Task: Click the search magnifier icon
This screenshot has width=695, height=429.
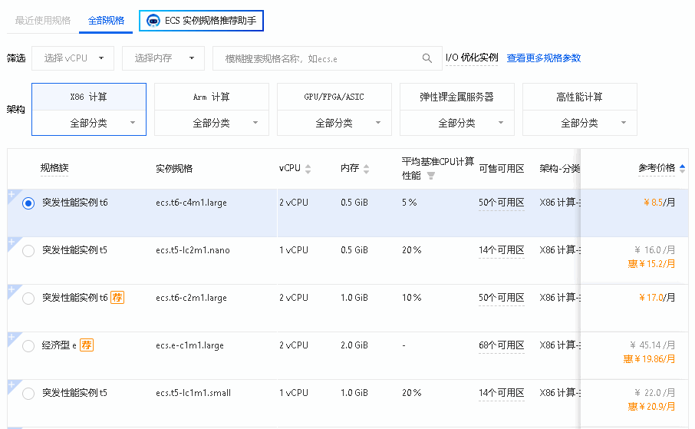Action: click(x=427, y=58)
